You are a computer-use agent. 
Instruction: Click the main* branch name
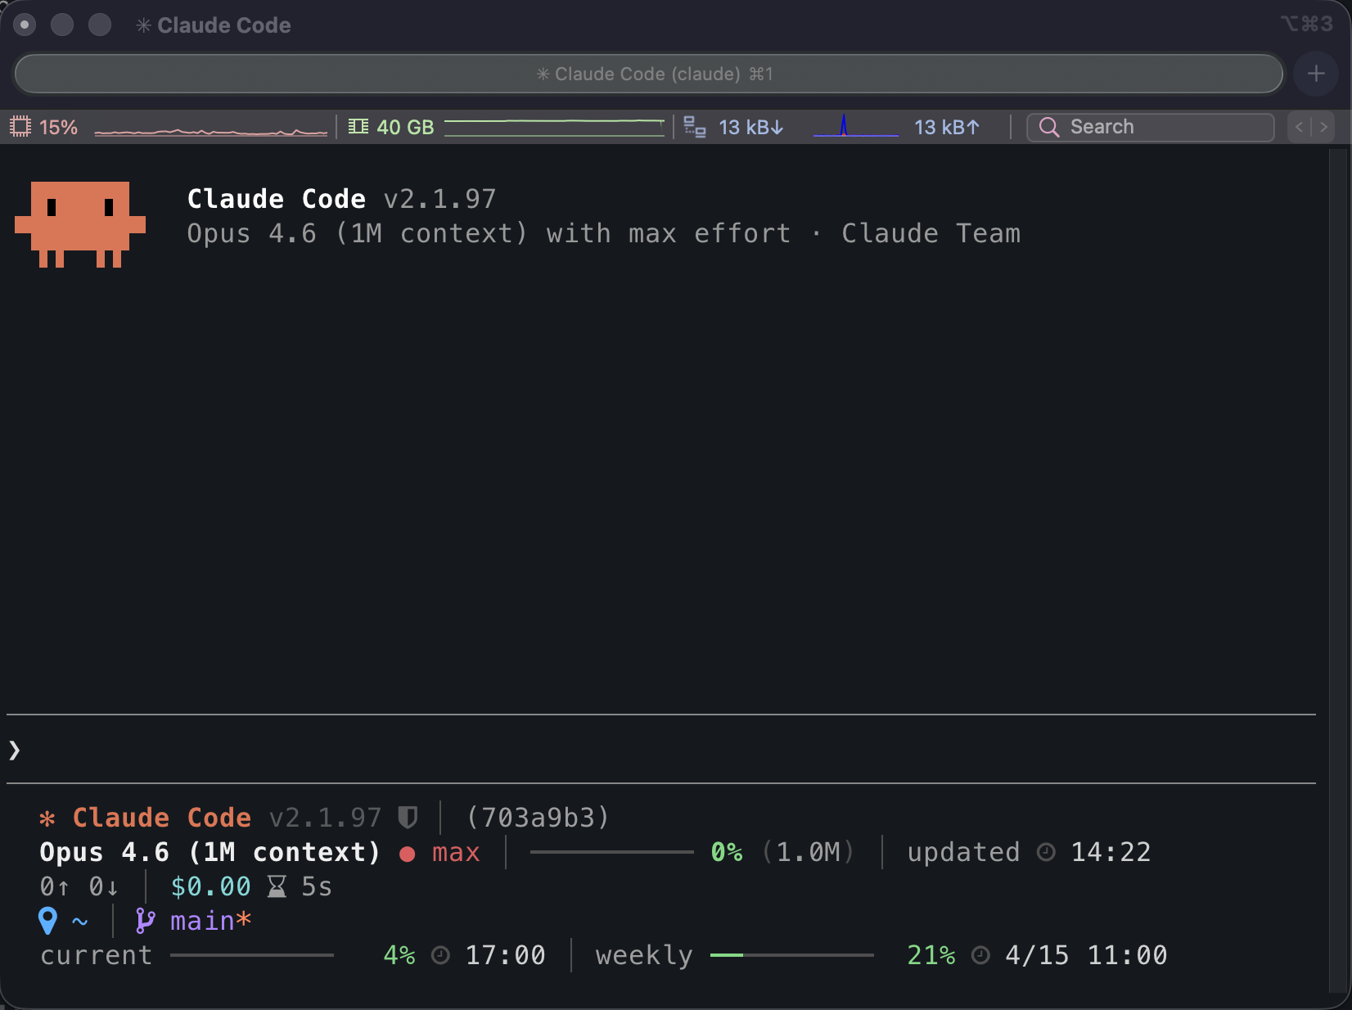click(211, 922)
